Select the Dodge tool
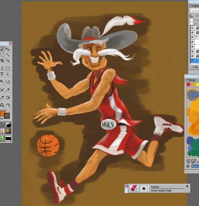 (x=2, y=82)
